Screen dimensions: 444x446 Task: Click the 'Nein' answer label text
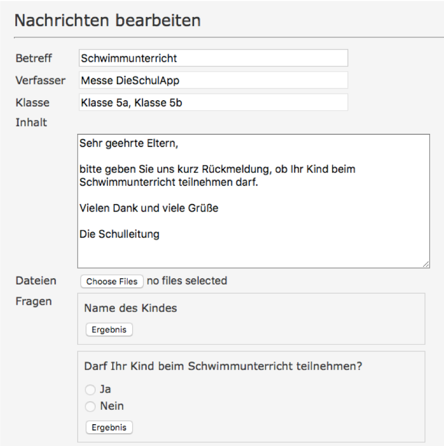pos(112,406)
